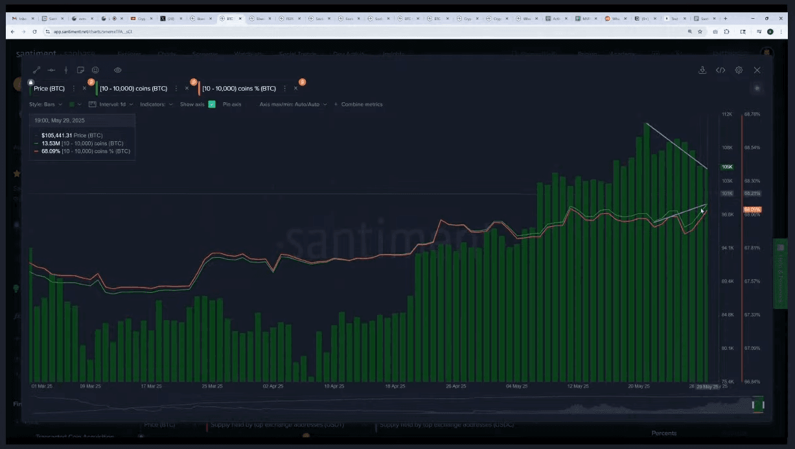Viewport: 795px width, 449px height.
Task: Open the Style: Bars dropdown
Action: point(45,104)
